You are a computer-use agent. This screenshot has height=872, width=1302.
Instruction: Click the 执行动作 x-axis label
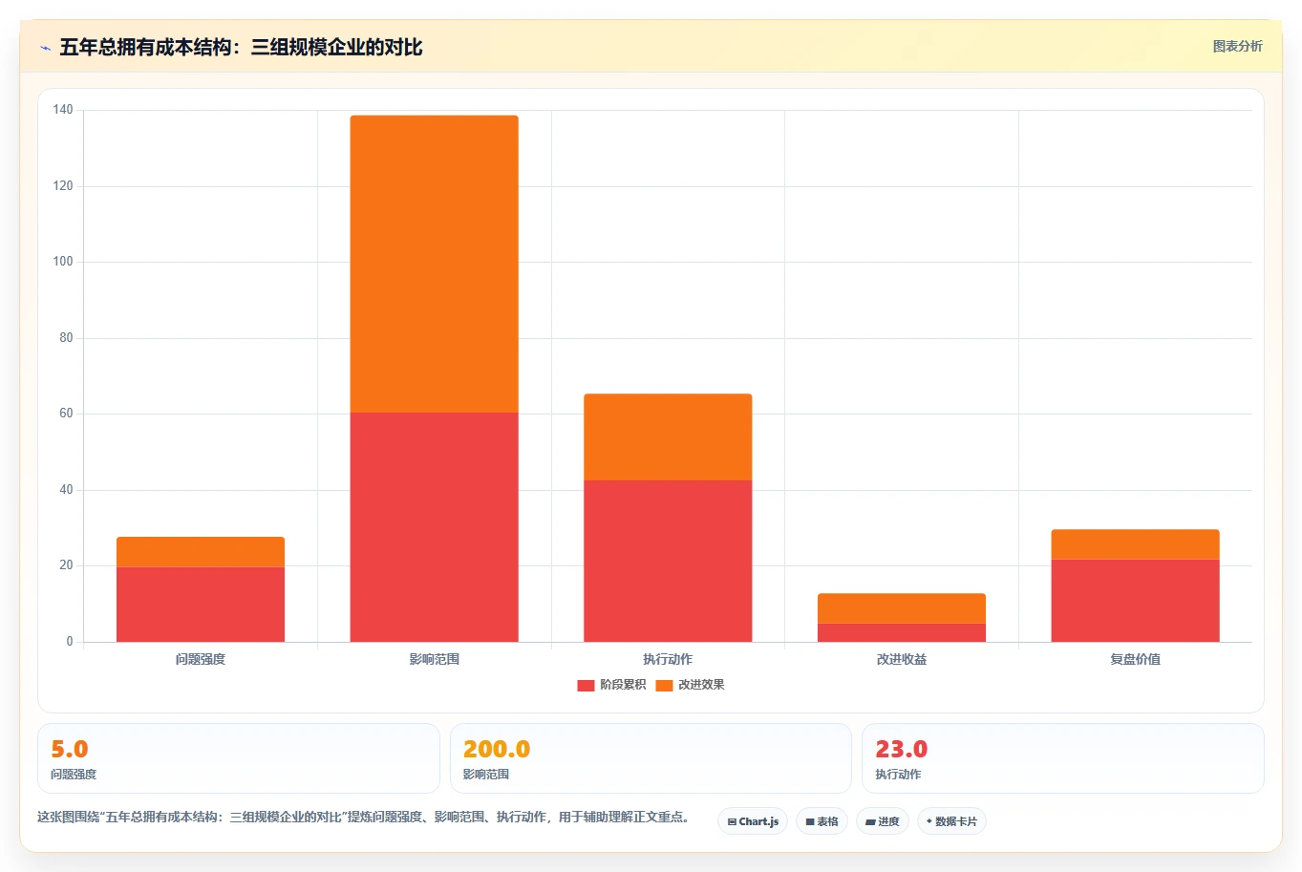click(668, 659)
